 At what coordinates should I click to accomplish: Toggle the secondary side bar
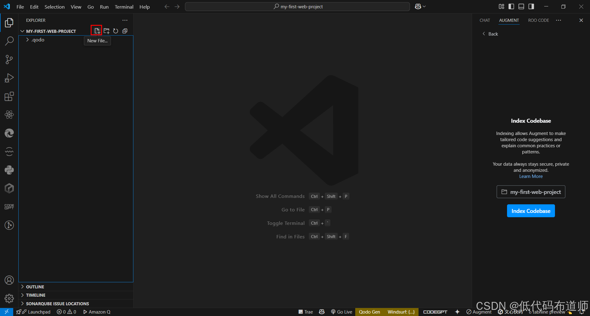pos(531,6)
